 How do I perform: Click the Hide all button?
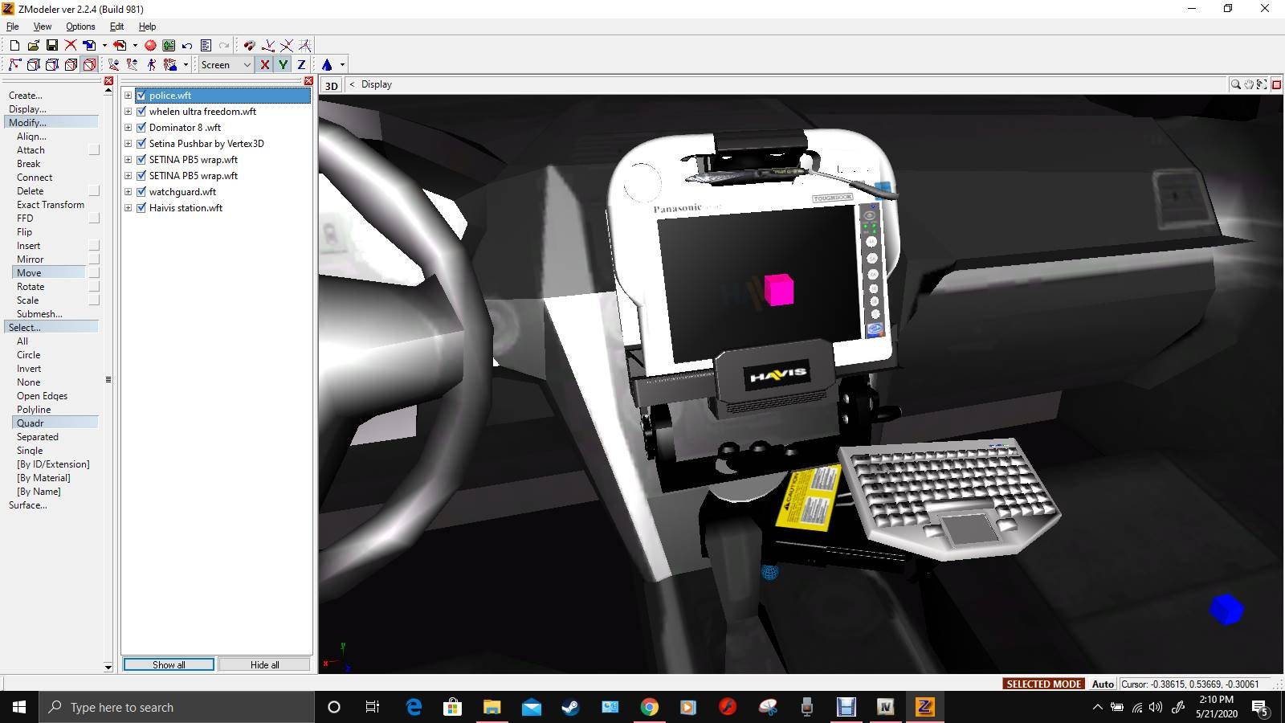click(264, 664)
